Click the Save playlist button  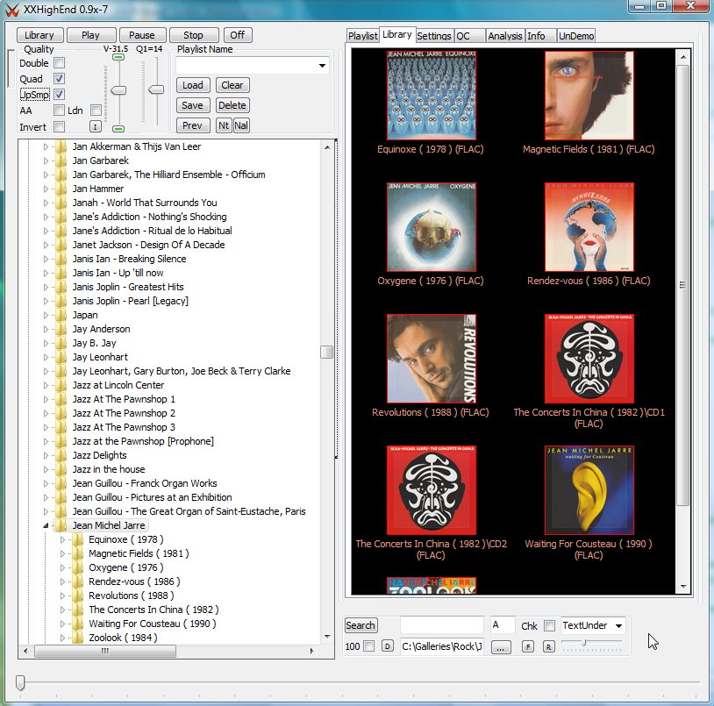pos(193,105)
